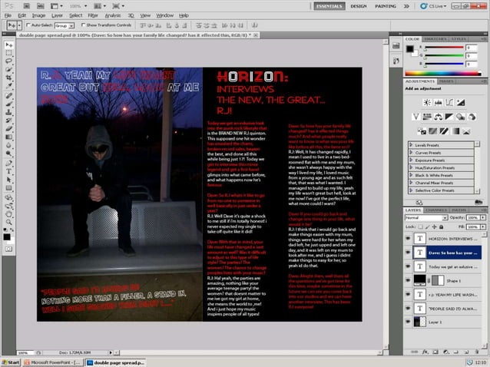This screenshot has height=367, width=490.
Task: Open the Windows Start button
Action: (x=11, y=362)
